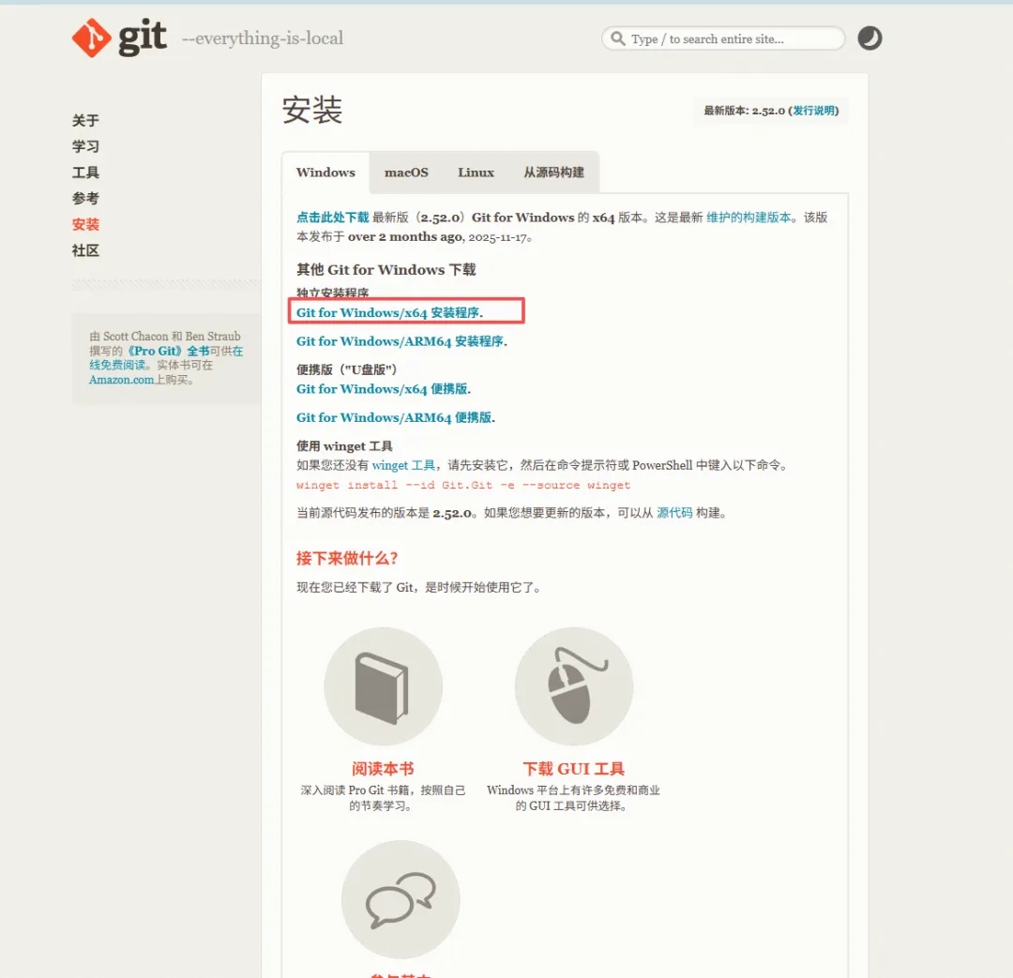Viewport: 1013px width, 978px height.
Task: Click the winget install command text
Action: point(463,485)
